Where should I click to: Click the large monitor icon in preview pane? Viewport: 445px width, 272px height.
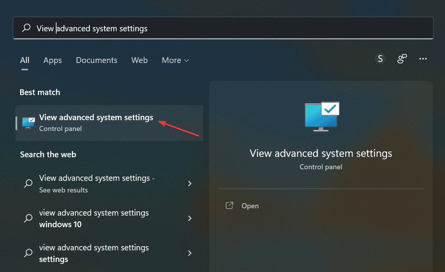322,116
